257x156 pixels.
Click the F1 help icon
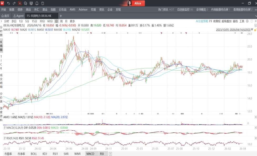click(42, 3)
